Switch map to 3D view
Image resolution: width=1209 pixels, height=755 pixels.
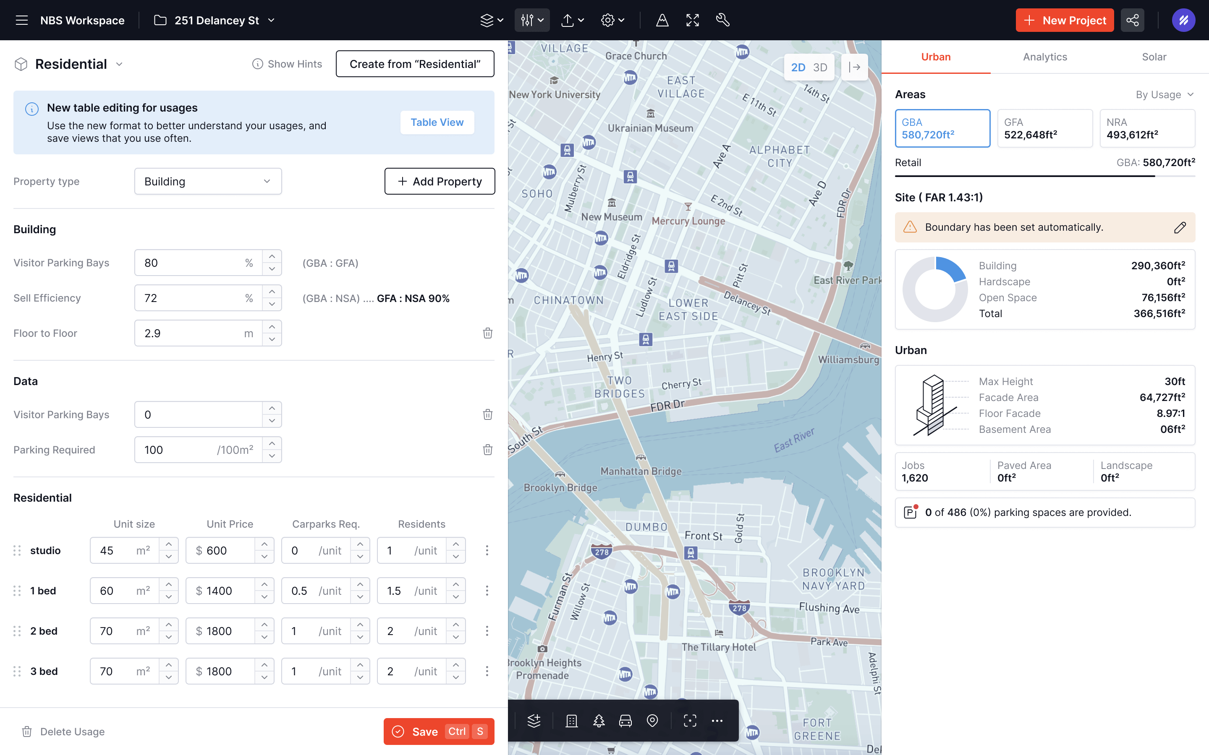tap(820, 68)
